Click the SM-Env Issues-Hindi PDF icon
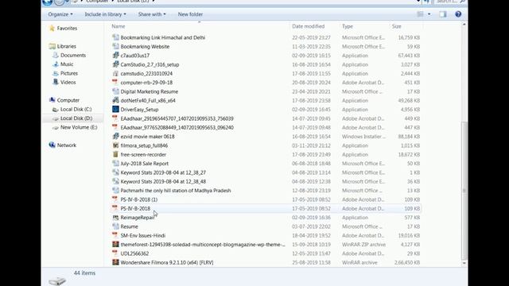This screenshot has width=509, height=286. click(x=115, y=235)
